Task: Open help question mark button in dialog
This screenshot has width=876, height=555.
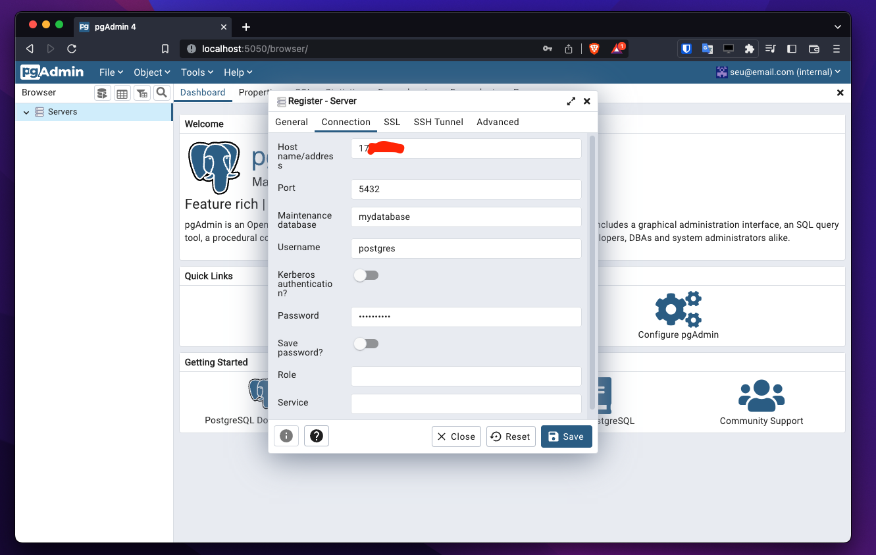Action: pos(317,436)
